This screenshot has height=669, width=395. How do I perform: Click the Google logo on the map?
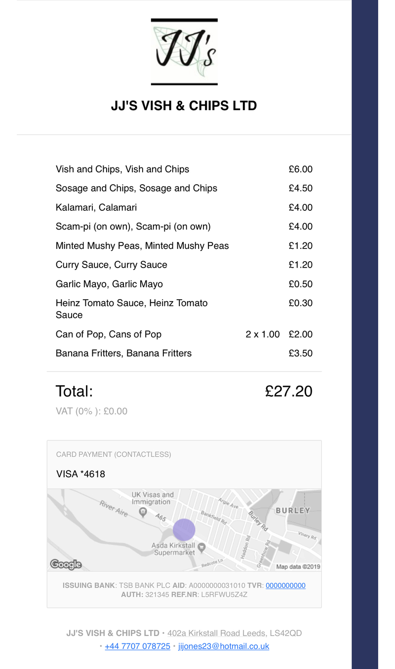click(66, 564)
